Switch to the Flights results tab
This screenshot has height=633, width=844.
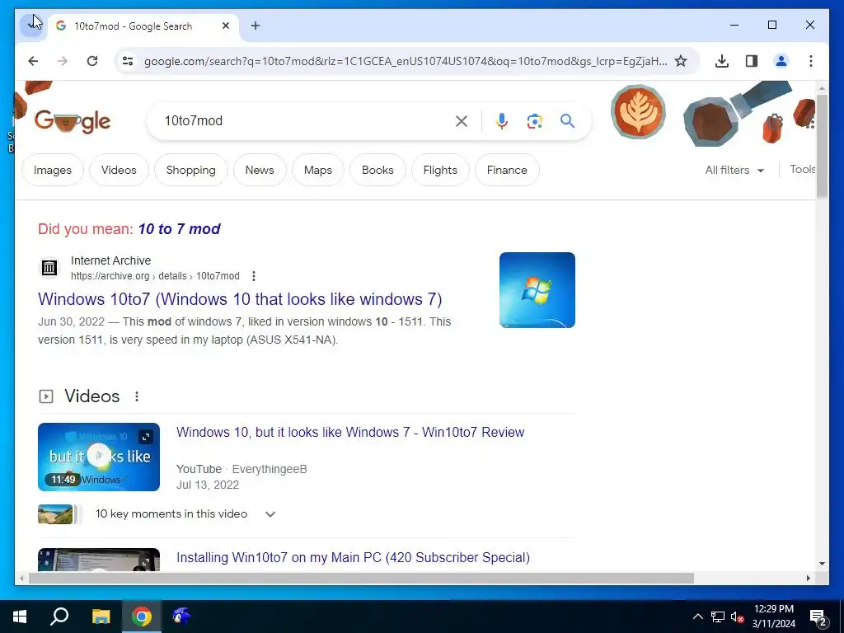click(440, 170)
